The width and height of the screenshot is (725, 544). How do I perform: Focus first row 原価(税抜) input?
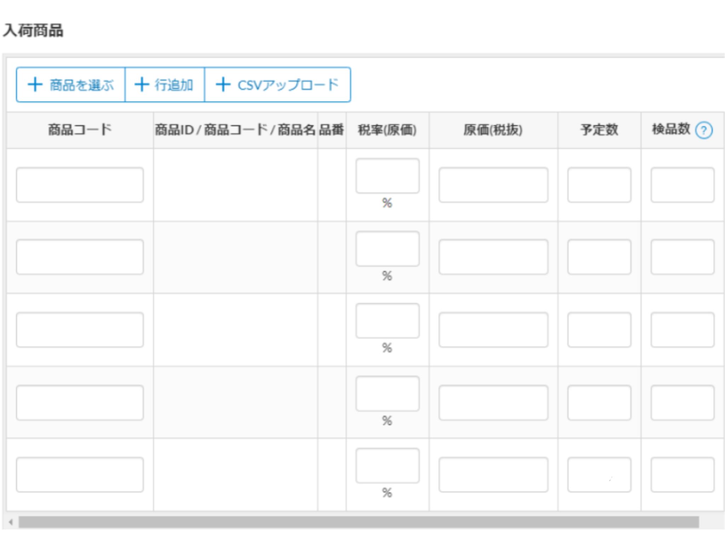click(x=493, y=185)
